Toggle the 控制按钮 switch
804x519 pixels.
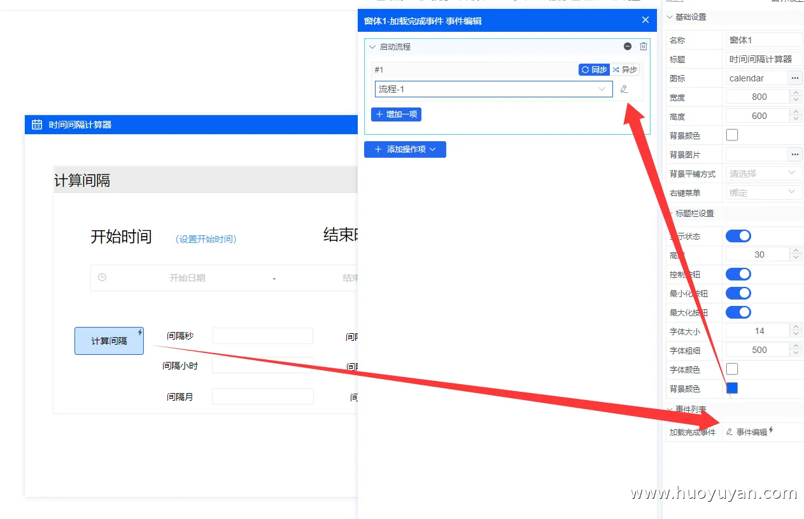[738, 274]
